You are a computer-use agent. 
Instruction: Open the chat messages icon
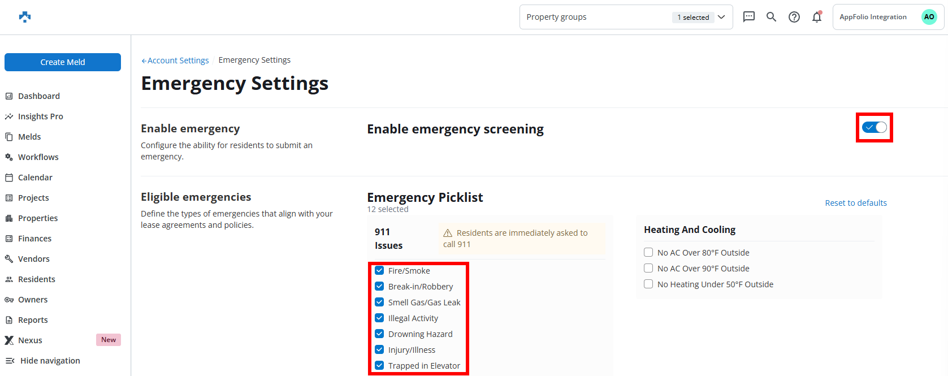749,17
